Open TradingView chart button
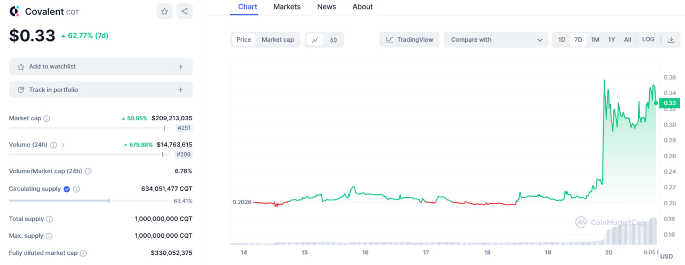Image resolution: width=685 pixels, height=265 pixels. click(x=410, y=40)
